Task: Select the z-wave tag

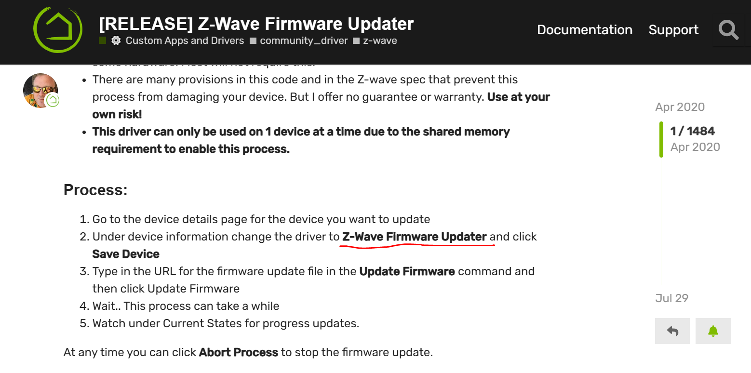Action: [380, 40]
